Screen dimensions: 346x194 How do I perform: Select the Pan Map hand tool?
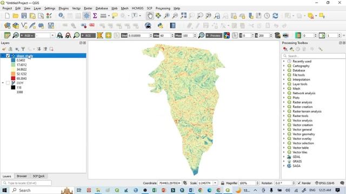tap(150, 16)
